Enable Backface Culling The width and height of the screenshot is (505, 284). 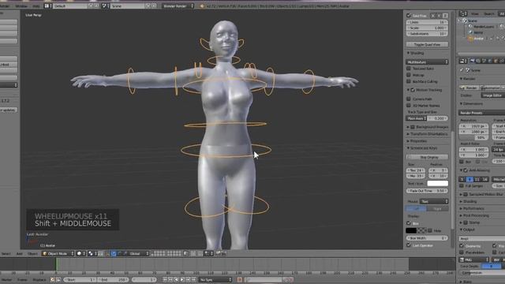pyautogui.click(x=409, y=82)
